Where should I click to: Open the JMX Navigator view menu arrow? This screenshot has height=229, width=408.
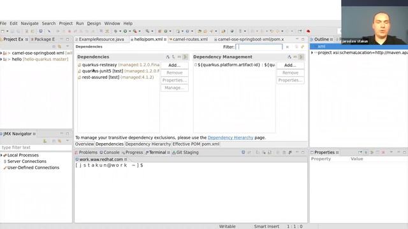pos(68,141)
